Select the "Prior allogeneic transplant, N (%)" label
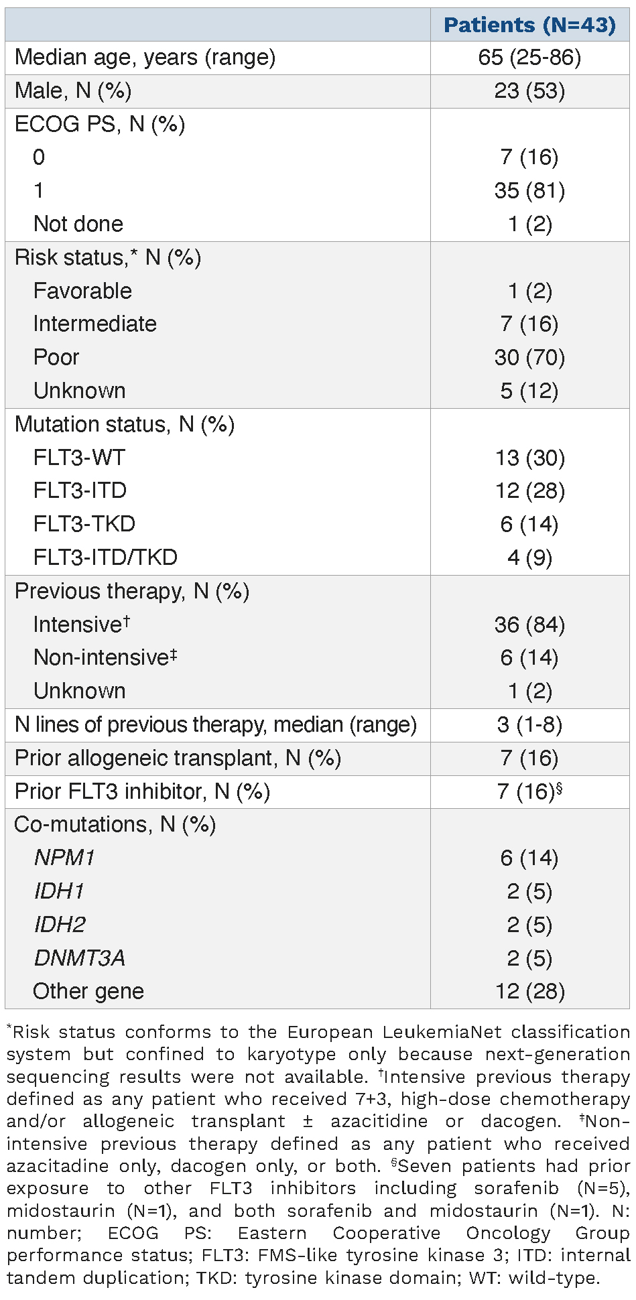This screenshot has height=1300, width=636. click(x=178, y=758)
